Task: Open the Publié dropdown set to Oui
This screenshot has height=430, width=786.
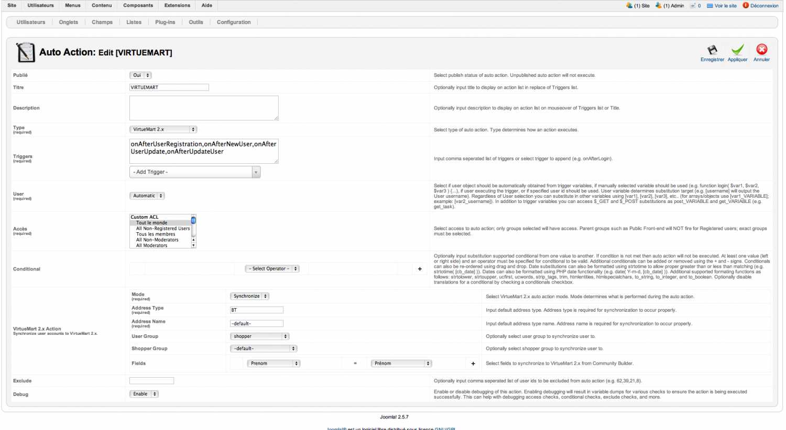Action: [x=140, y=75]
